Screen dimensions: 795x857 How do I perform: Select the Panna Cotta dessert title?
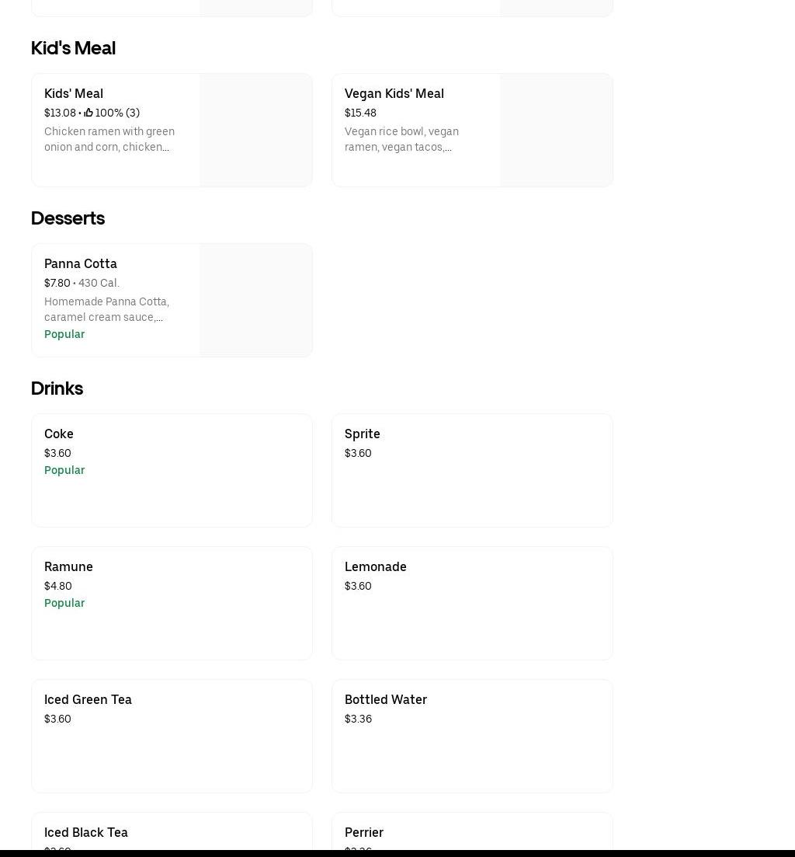pyautogui.click(x=81, y=263)
